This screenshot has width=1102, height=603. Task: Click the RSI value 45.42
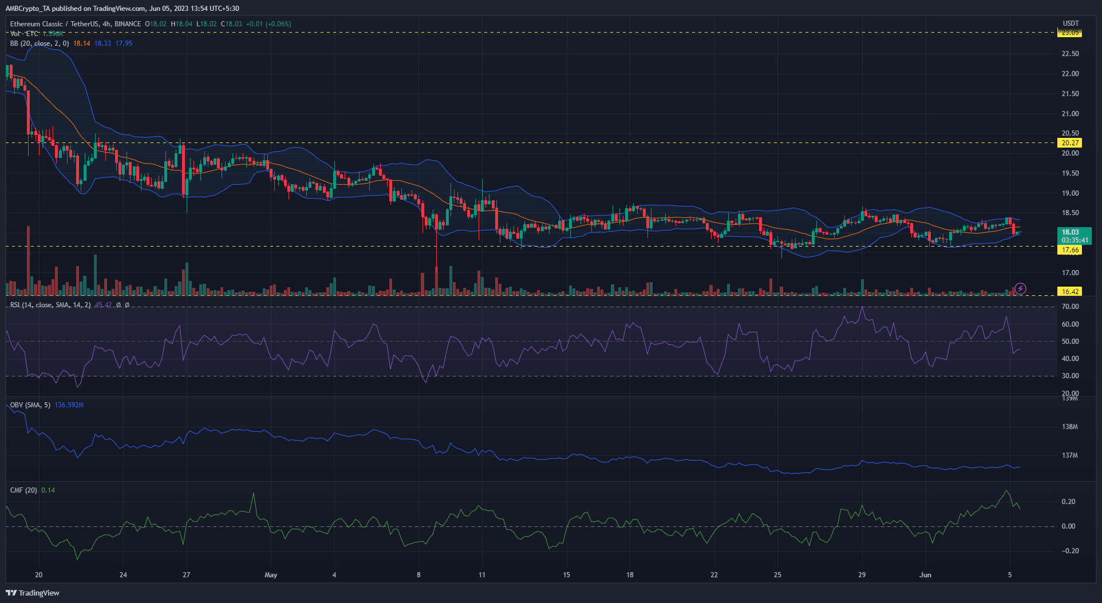click(x=104, y=305)
